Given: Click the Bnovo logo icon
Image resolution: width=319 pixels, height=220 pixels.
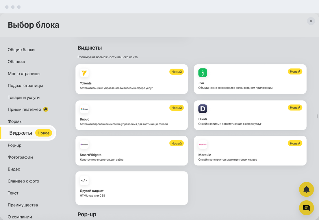Looking at the screenshot, I should (x=84, y=109).
